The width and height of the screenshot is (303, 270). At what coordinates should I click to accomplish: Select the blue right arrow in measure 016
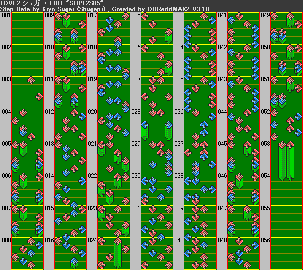coord(82,253)
